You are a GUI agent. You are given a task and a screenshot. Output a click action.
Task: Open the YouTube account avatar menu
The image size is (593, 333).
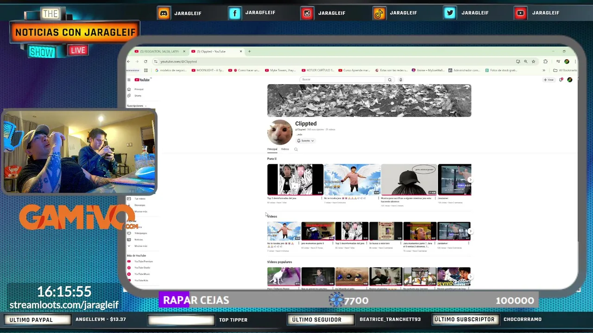pyautogui.click(x=570, y=80)
